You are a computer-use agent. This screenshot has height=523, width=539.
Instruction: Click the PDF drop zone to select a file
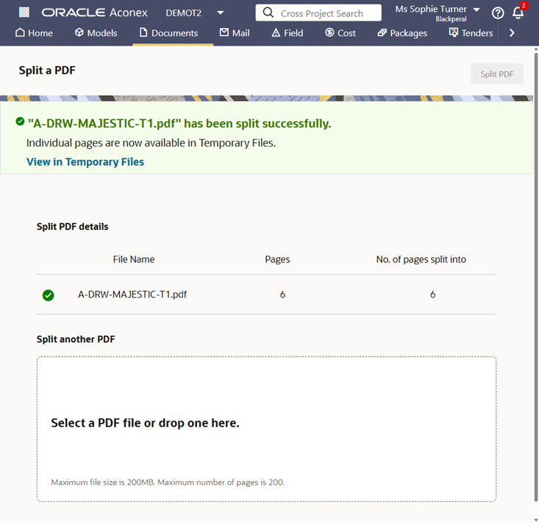click(x=266, y=429)
